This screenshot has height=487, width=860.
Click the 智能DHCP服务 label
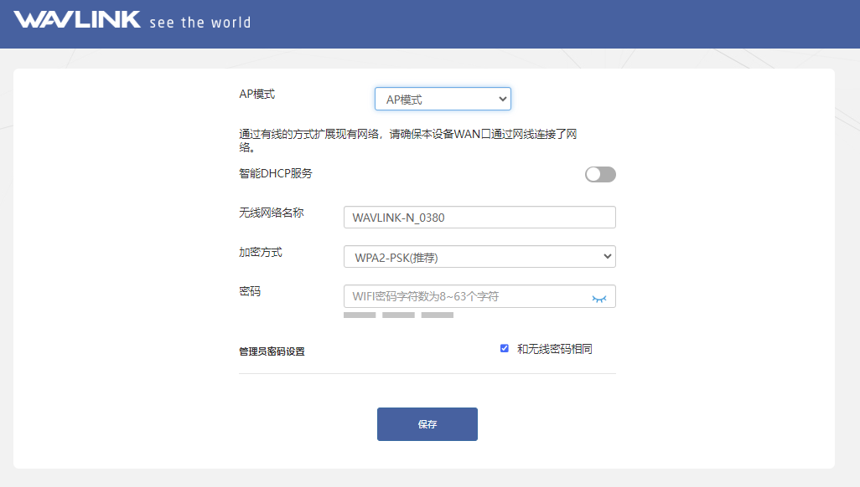coord(276,173)
